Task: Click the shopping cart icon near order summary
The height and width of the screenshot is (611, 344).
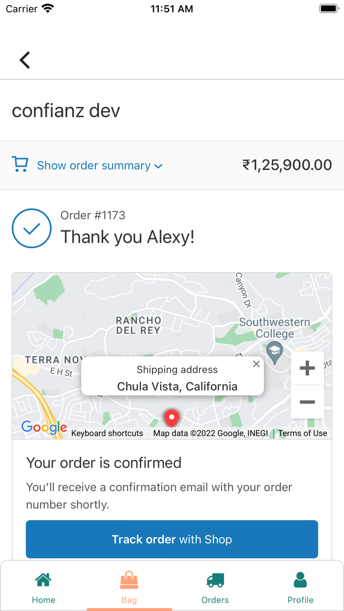Action: click(x=20, y=165)
